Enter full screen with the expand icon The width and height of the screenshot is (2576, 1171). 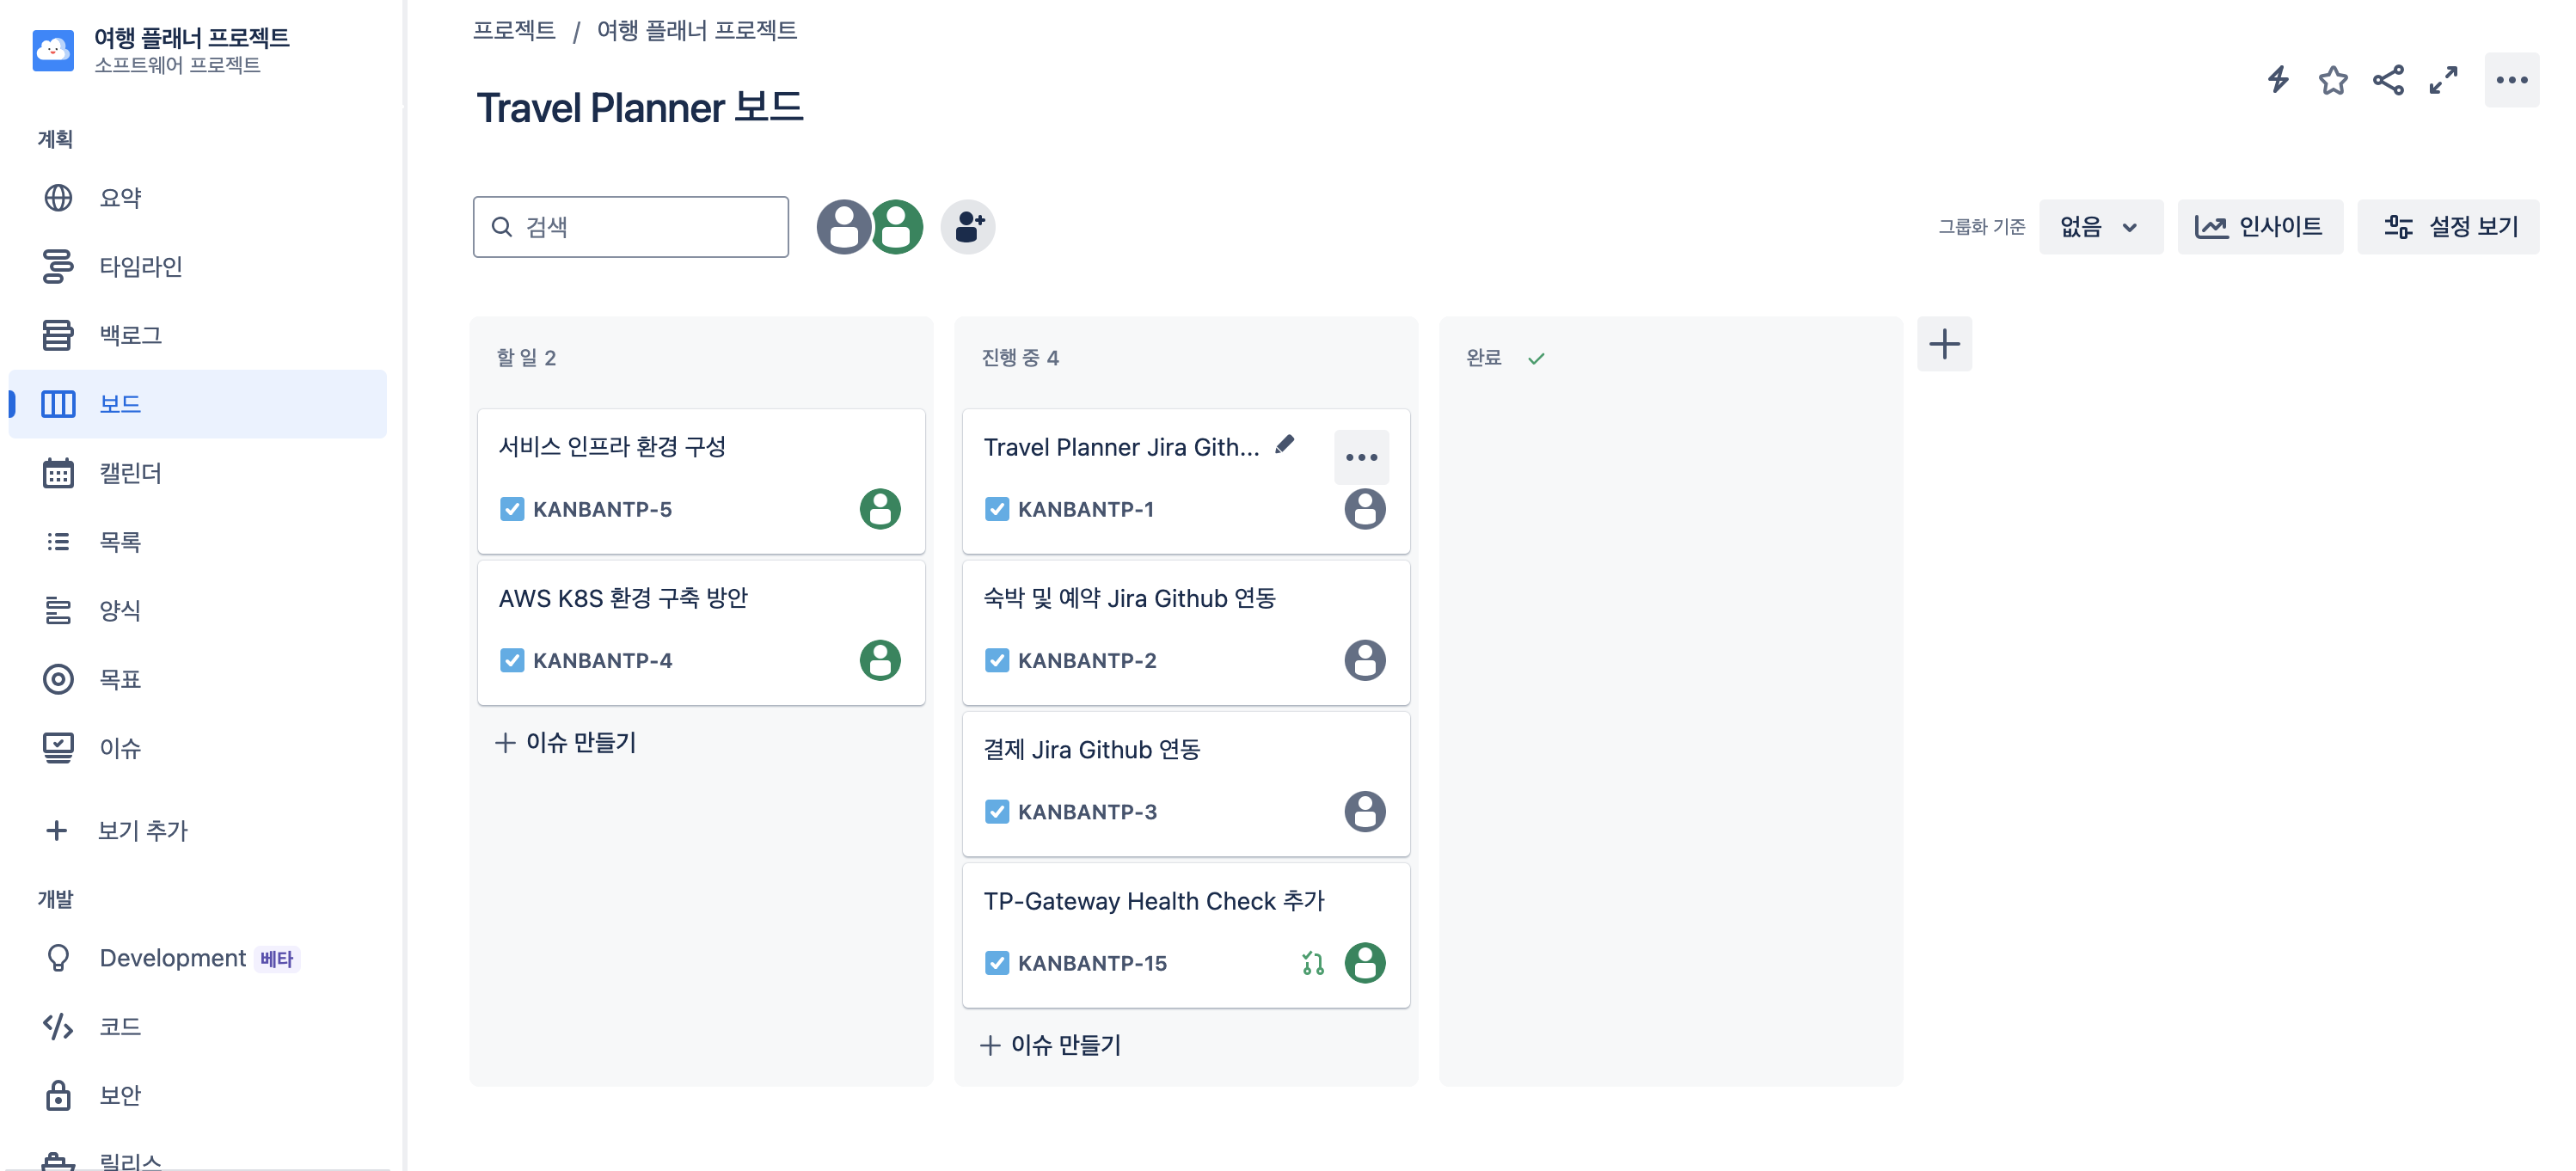tap(2442, 80)
